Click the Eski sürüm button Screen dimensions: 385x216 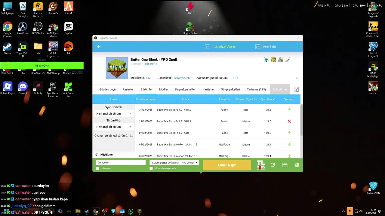coord(280,89)
